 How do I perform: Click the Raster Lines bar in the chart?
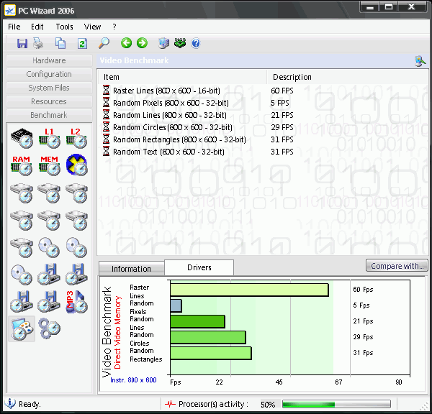pos(249,290)
